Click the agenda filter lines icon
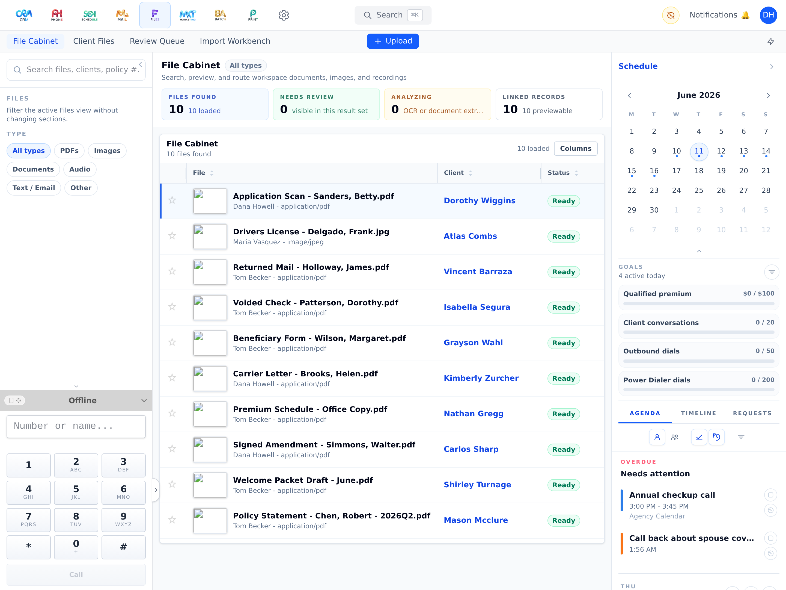 (741, 437)
